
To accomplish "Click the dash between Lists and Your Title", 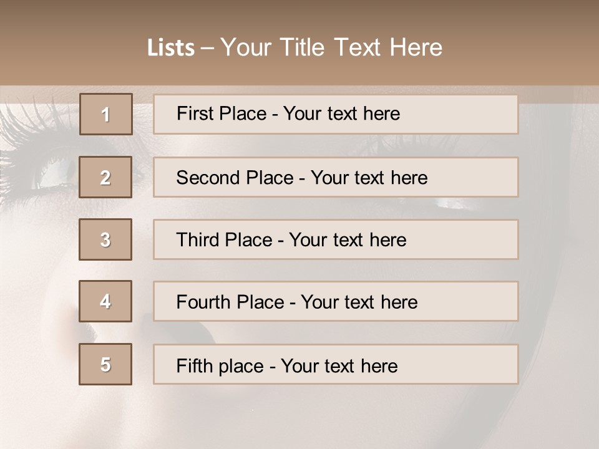I will point(208,48).
